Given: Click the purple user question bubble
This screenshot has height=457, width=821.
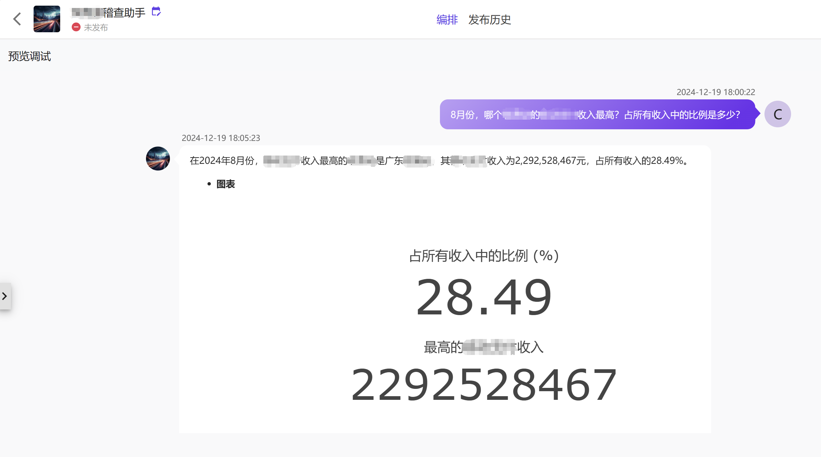Looking at the screenshot, I should tap(597, 114).
